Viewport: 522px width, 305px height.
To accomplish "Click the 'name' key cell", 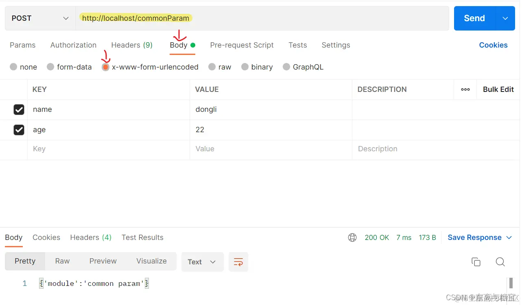I will [x=108, y=109].
